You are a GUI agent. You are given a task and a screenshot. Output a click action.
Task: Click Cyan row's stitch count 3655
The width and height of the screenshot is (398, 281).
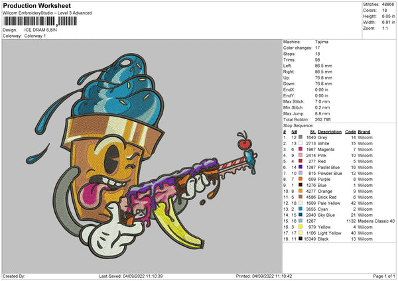(311, 209)
